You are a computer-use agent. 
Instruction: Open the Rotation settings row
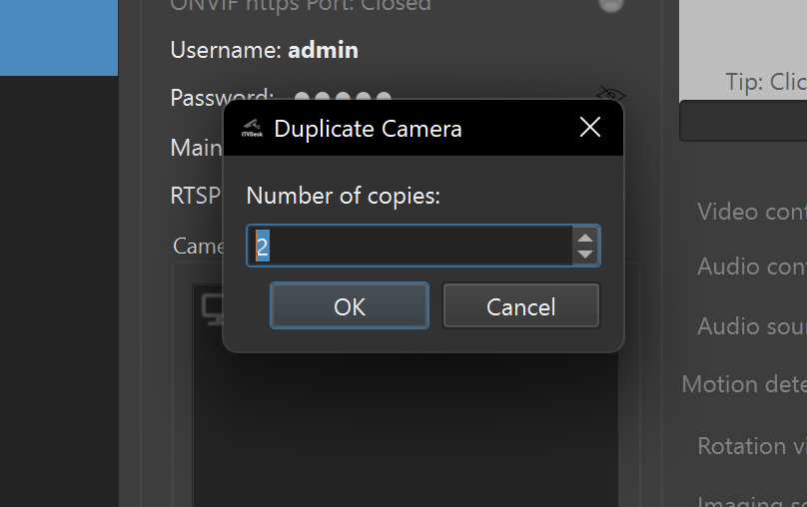pyautogui.click(x=751, y=446)
